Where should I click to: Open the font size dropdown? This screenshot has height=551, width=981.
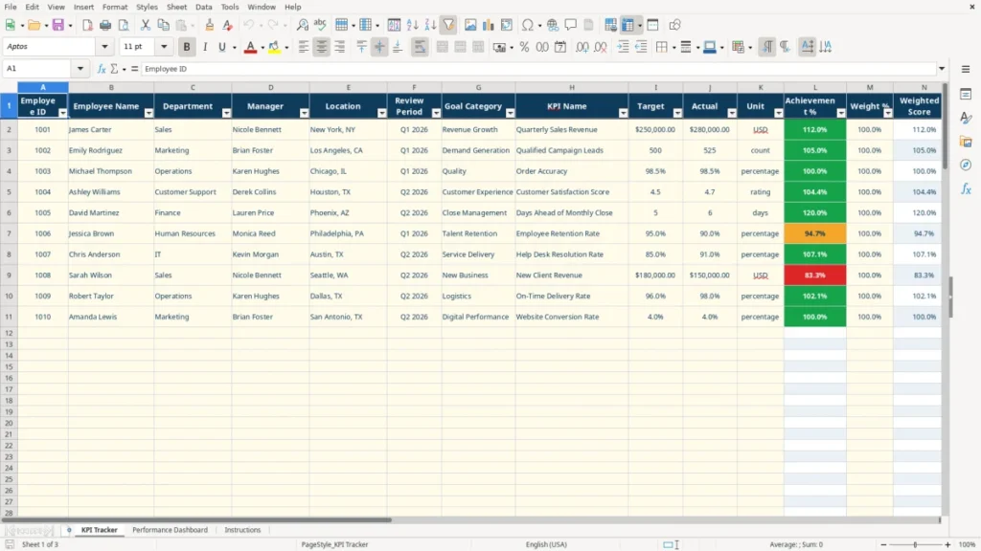(x=164, y=47)
